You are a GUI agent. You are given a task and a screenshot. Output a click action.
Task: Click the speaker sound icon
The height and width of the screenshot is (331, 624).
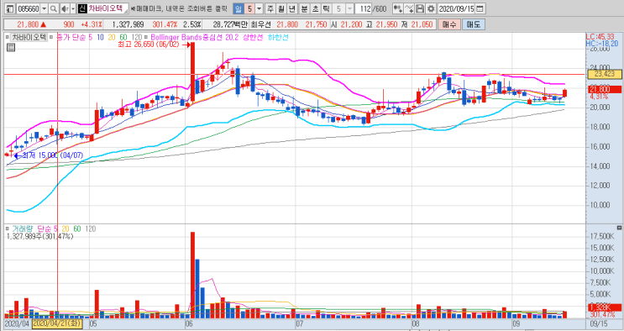65,8
